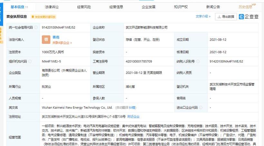264x146 pixels.
Task: Click the registered address text 武汉东湖新技术开发区关山大道332号
Action: coord(84,116)
